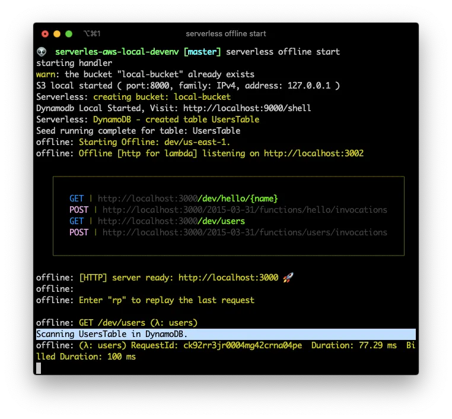The height and width of the screenshot is (419, 452).
Task: Click the 'S3 local started' line
Action: coord(188,86)
